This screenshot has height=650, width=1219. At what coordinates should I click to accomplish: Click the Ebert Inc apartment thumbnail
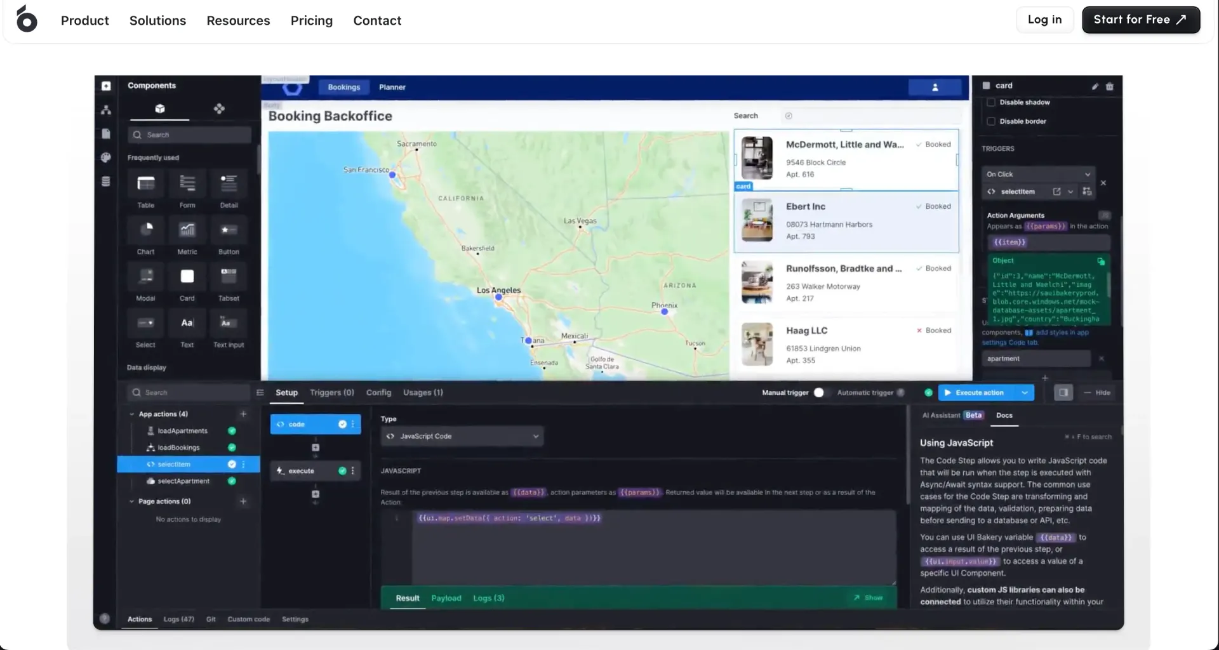(x=757, y=220)
